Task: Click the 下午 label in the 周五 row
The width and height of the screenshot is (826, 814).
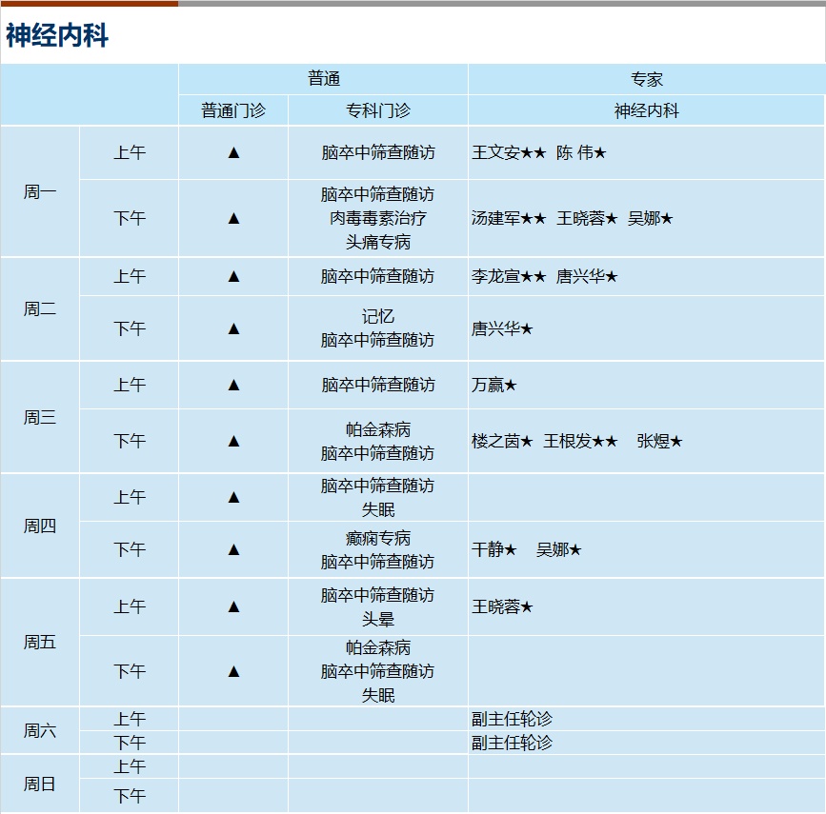Action: [x=129, y=671]
